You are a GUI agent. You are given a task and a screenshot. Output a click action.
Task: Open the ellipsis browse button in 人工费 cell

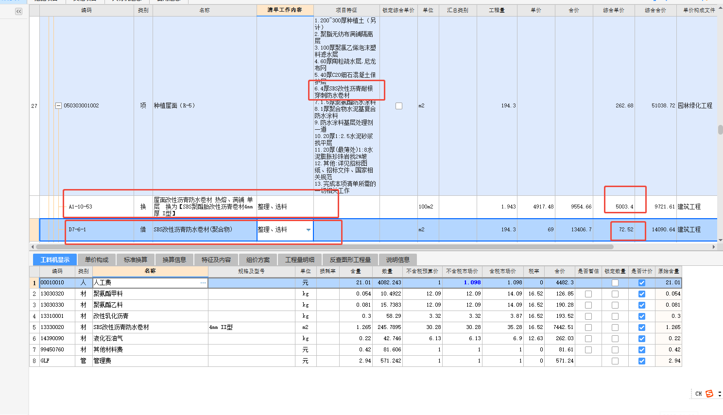(203, 283)
